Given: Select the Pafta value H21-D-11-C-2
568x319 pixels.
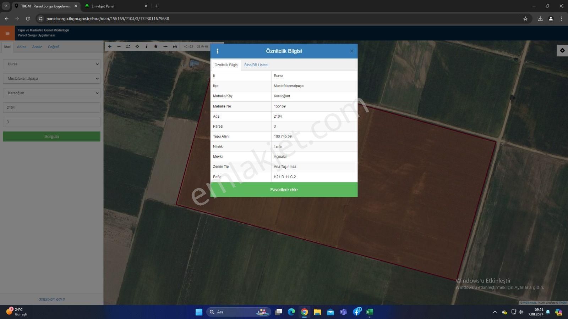Looking at the screenshot, I should (x=285, y=177).
